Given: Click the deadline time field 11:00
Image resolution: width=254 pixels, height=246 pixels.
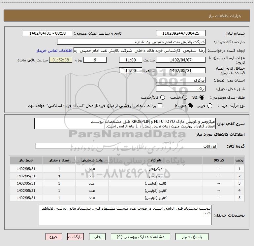Looking at the screenshot, I should coord(131,60).
